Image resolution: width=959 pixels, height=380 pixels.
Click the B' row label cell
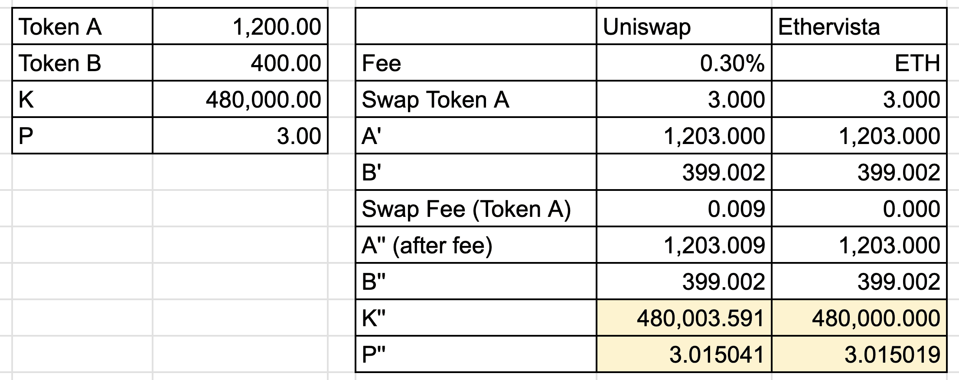pos(476,173)
